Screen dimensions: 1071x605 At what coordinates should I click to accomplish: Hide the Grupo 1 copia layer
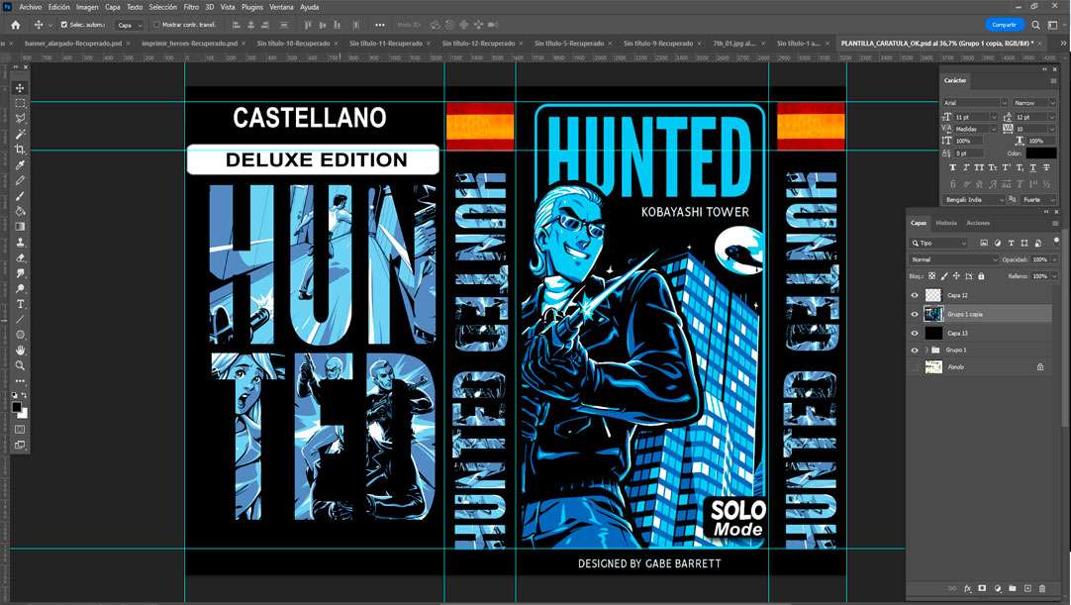(x=916, y=314)
